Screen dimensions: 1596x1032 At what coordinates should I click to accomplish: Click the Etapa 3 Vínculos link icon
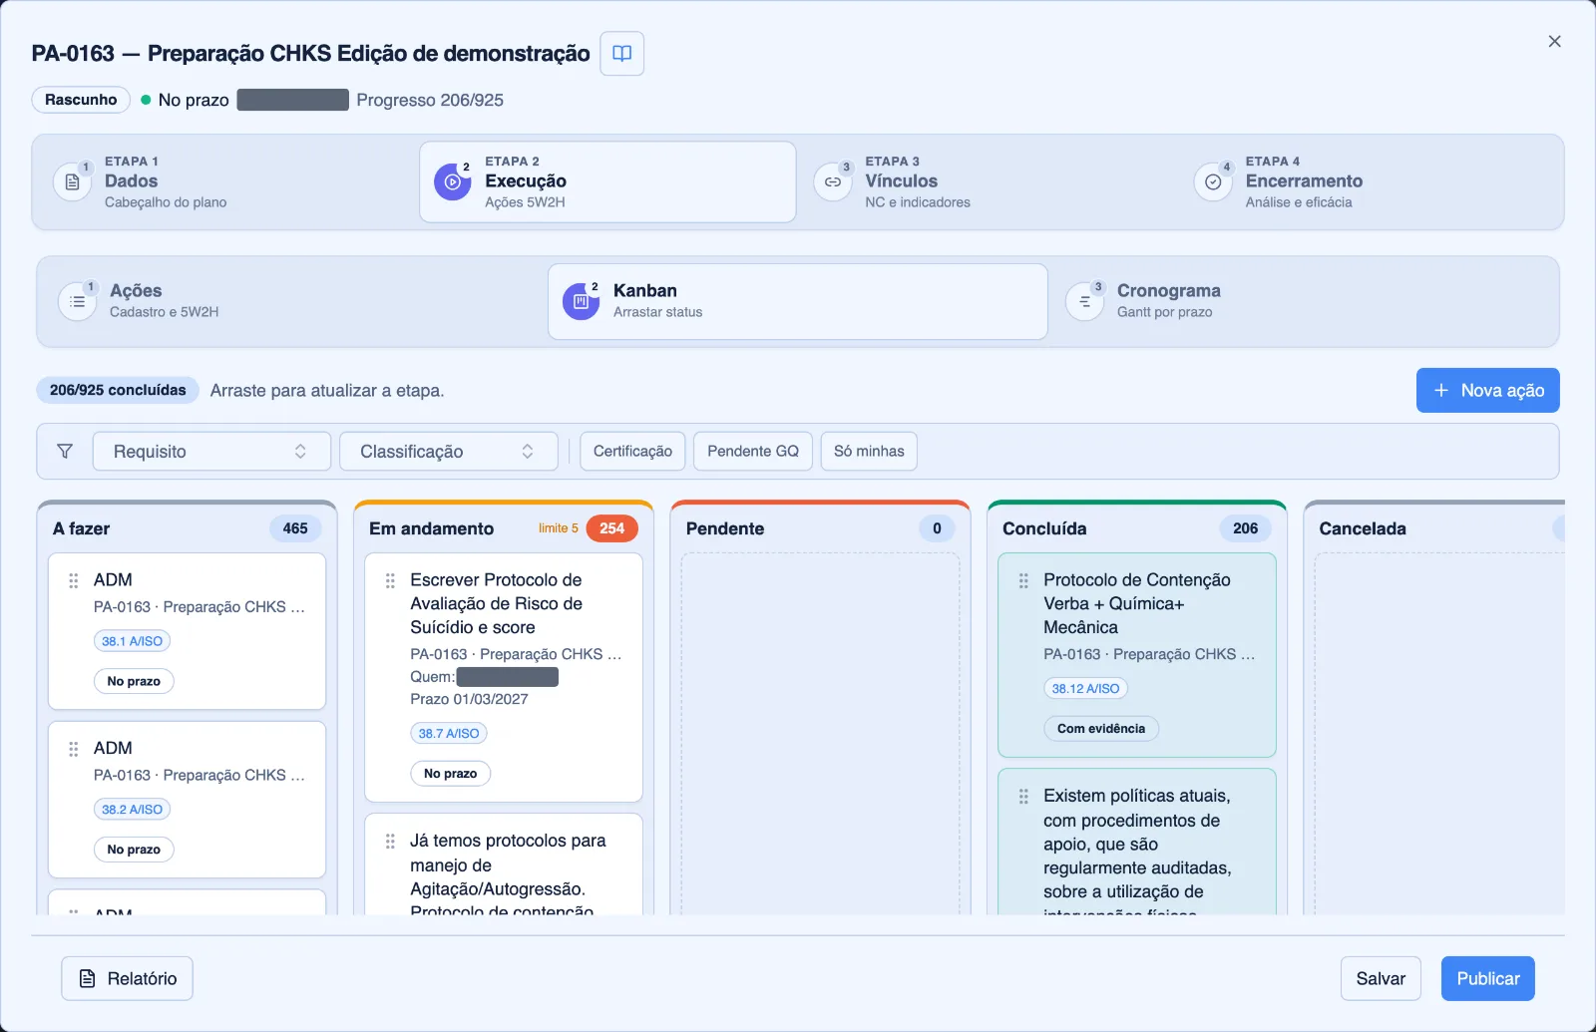click(x=832, y=182)
